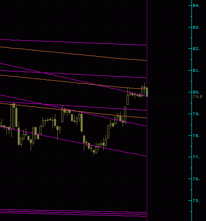Select the 81 price level label
This screenshot has width=206, height=221.
[196, 71]
